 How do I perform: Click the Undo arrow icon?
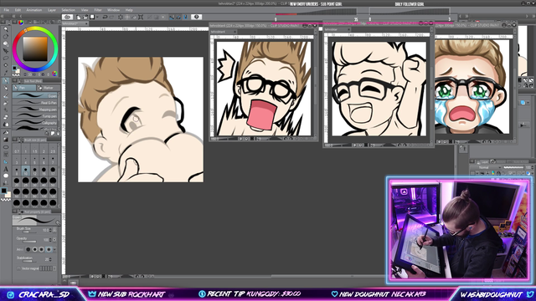click(105, 17)
